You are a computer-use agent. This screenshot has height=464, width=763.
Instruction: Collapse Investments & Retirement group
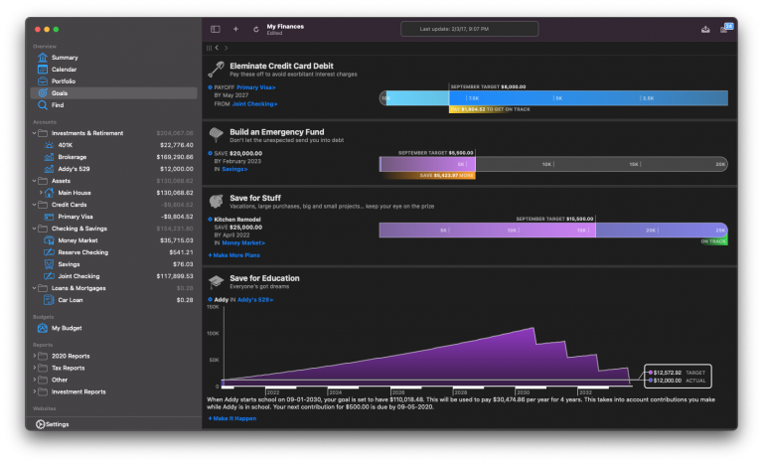click(35, 133)
